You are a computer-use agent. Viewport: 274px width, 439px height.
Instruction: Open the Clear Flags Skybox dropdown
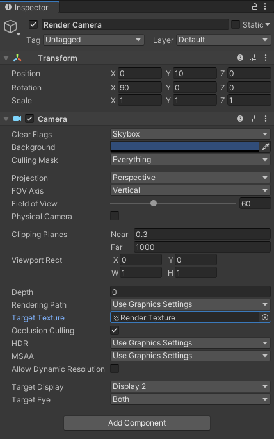click(x=190, y=134)
